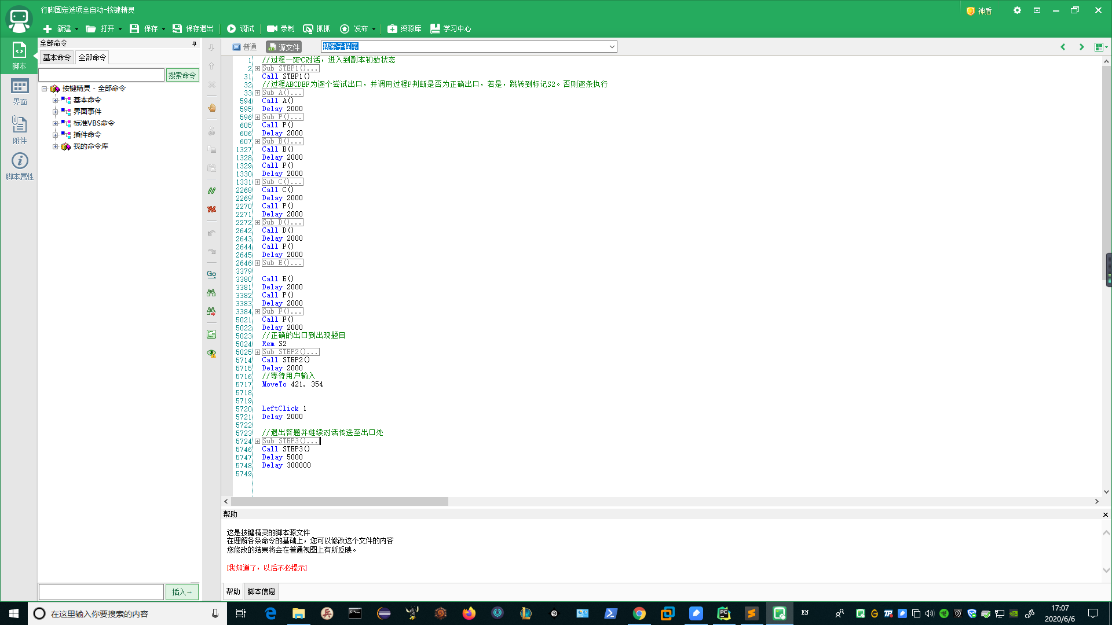Open the 搜索子程序 dropdown list

click(612, 47)
